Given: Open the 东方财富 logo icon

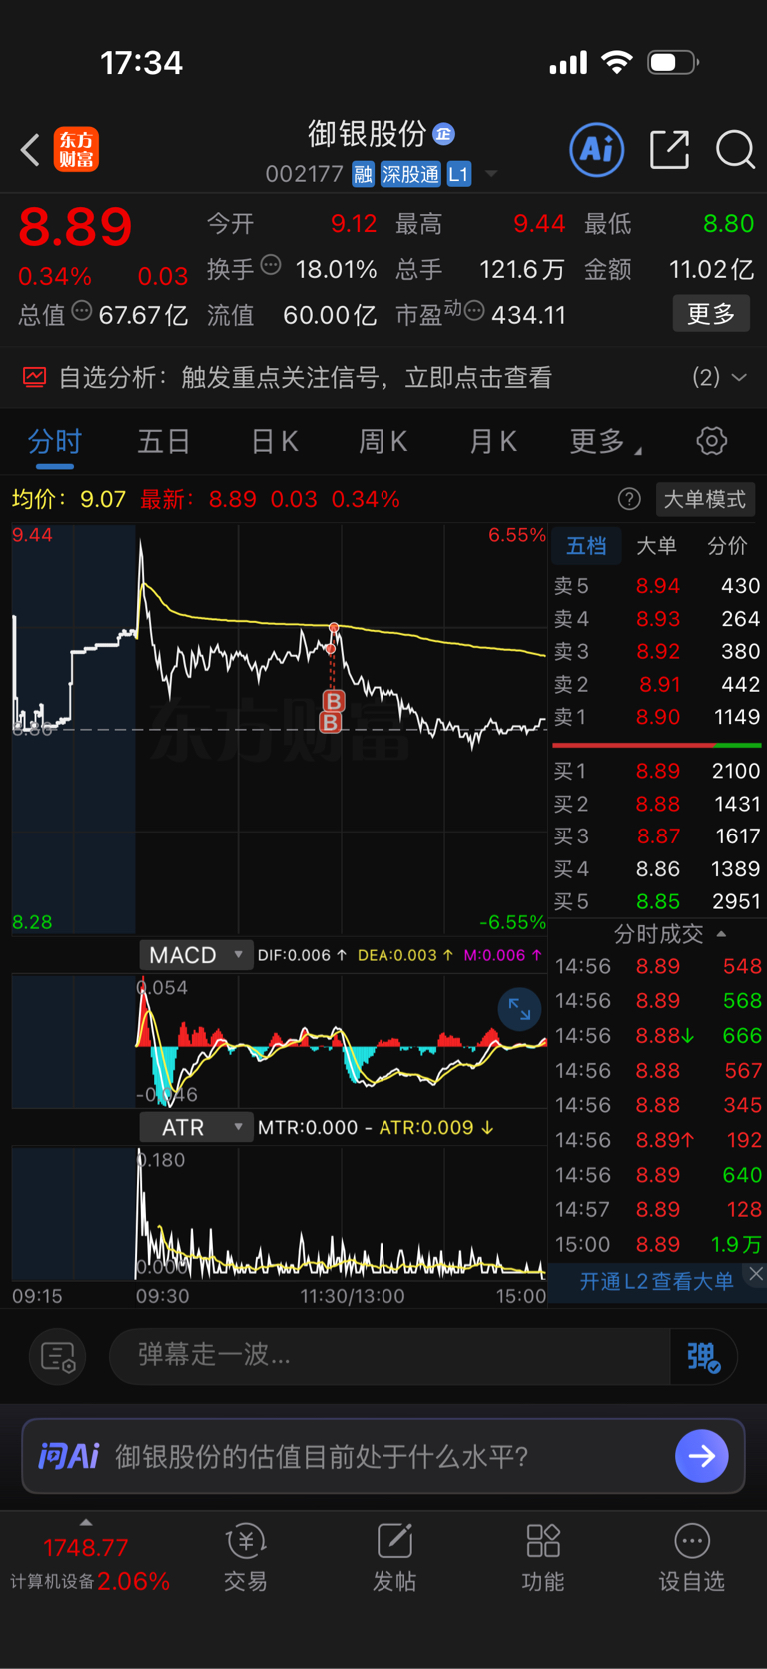Looking at the screenshot, I should click(x=76, y=150).
